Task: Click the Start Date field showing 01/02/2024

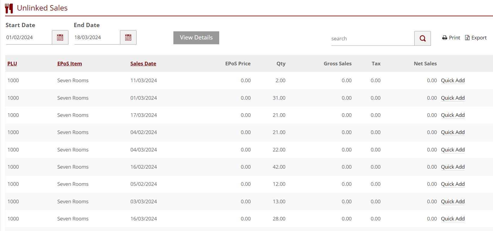Action: coord(29,37)
